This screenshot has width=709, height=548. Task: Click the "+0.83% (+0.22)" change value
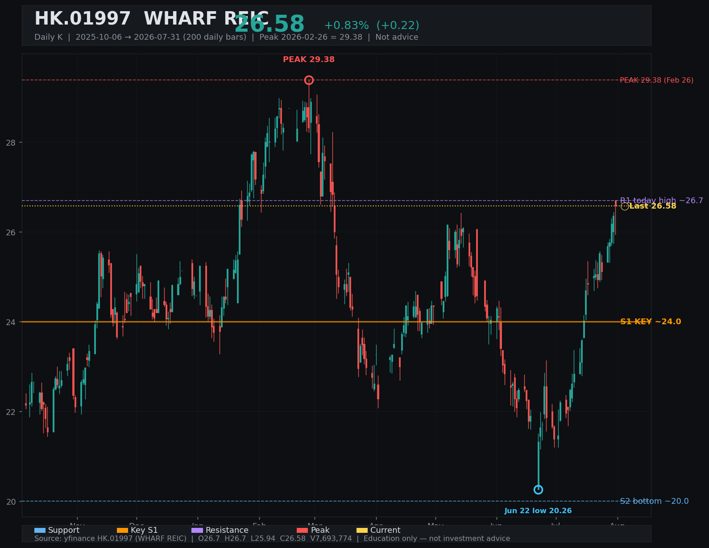pyautogui.click(x=372, y=25)
